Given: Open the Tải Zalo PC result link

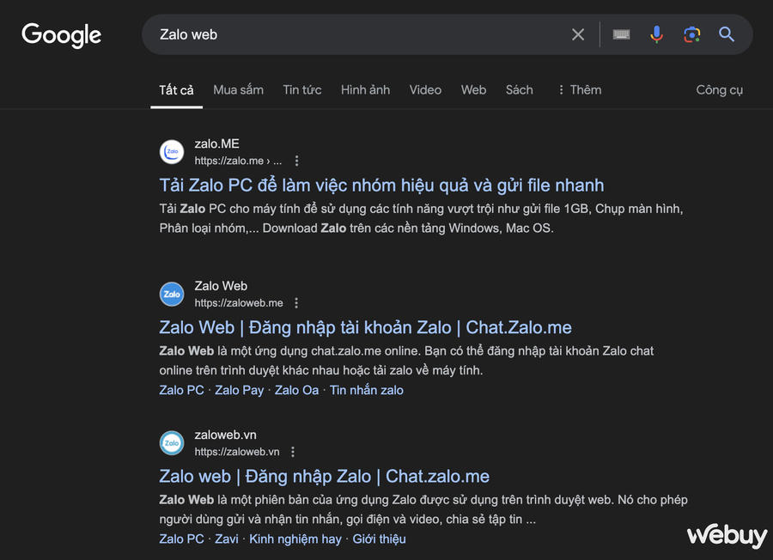Looking at the screenshot, I should (381, 185).
